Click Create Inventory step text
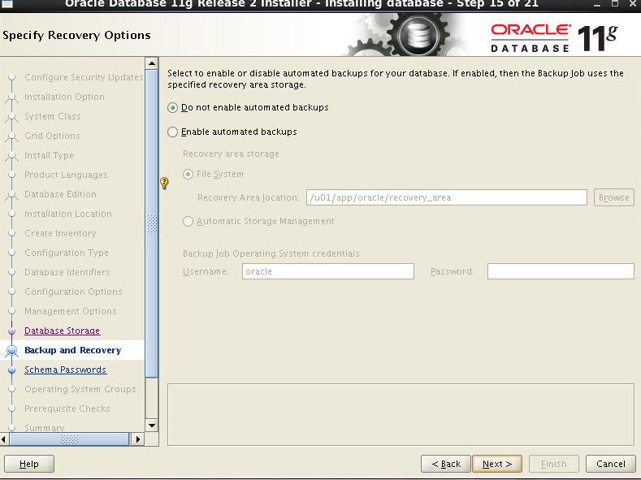This screenshot has height=480, width=641. coord(60,233)
